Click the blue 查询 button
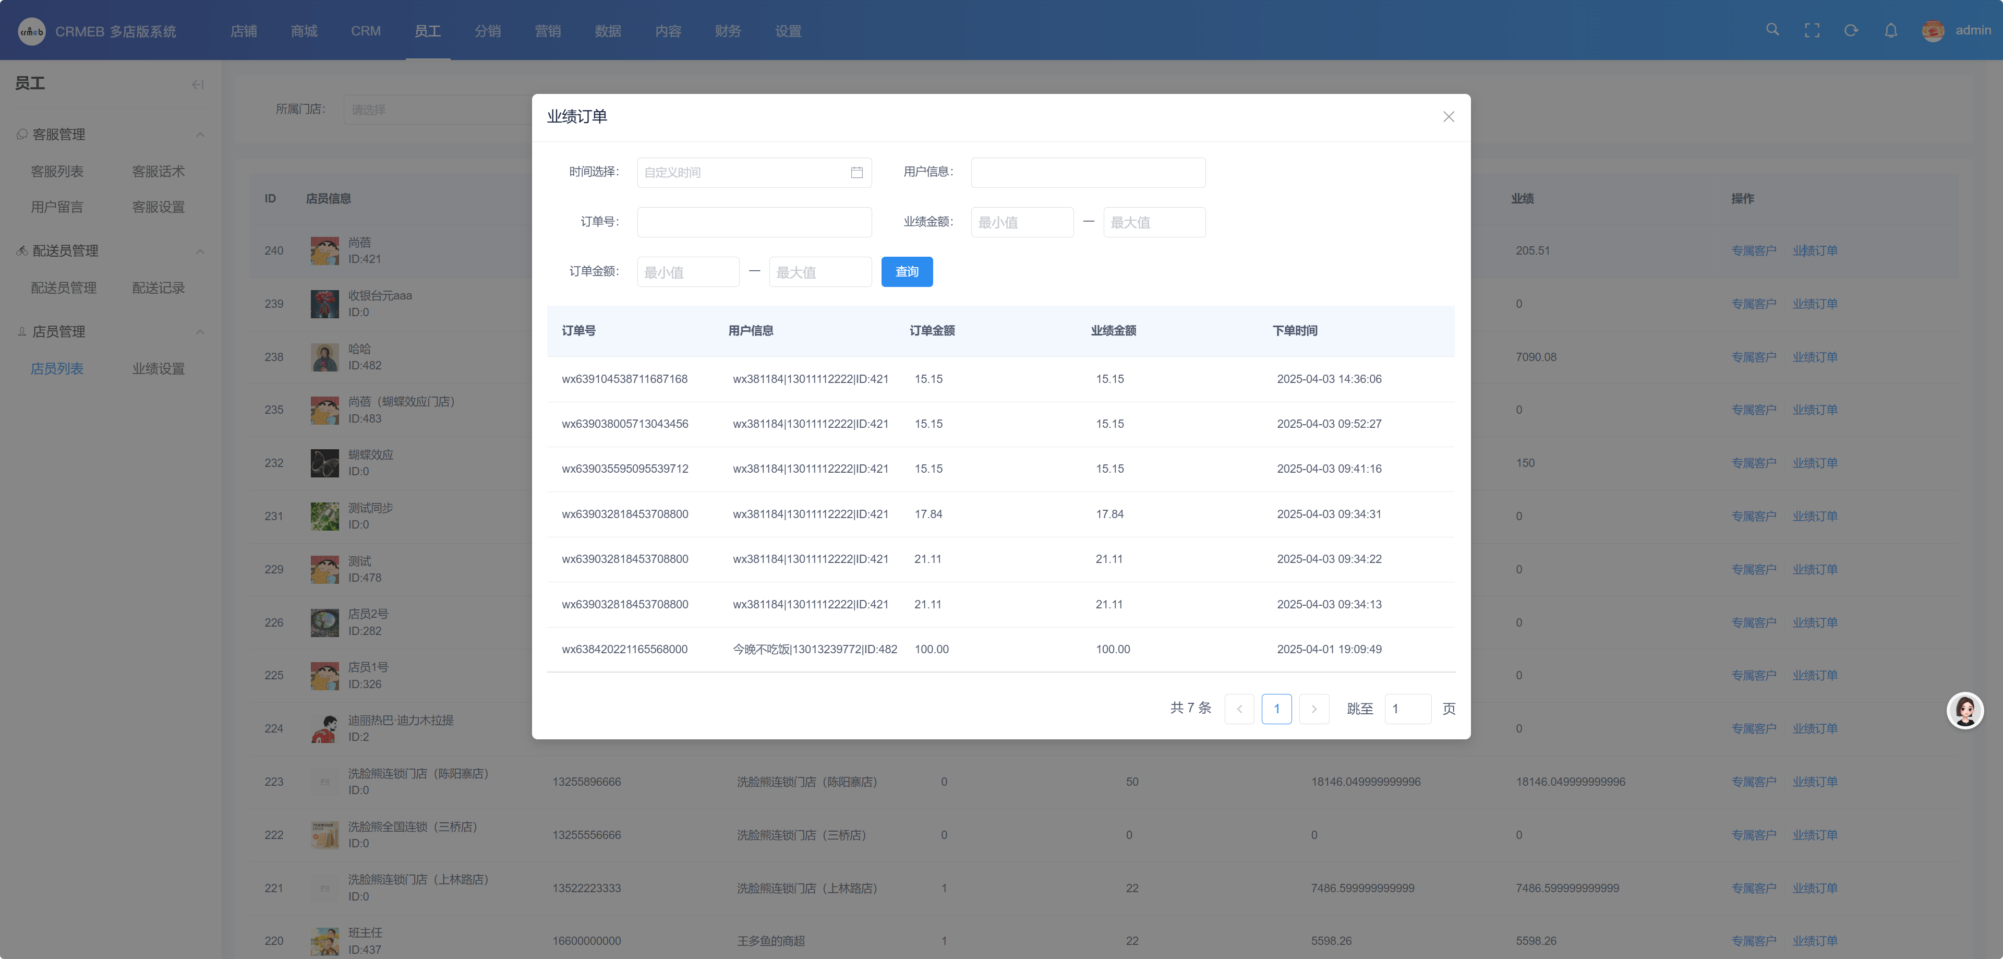2003x959 pixels. click(907, 271)
